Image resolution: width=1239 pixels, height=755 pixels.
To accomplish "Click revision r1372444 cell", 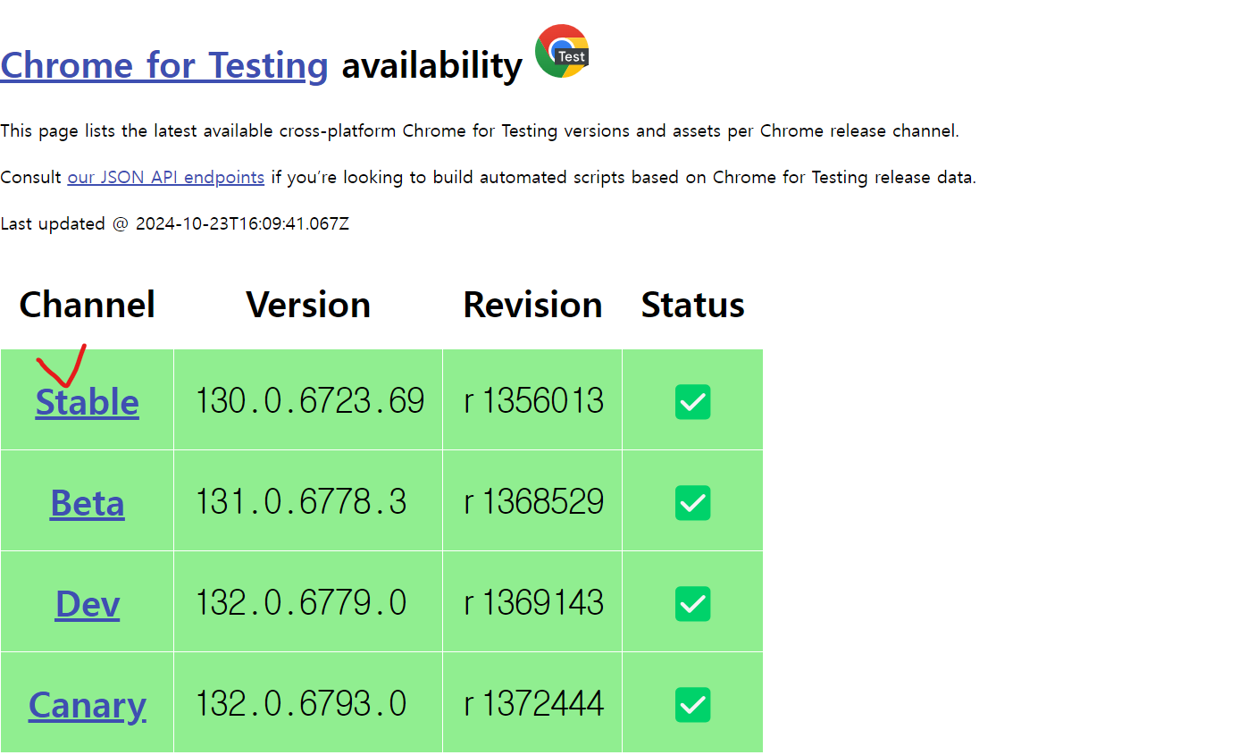I will point(533,703).
